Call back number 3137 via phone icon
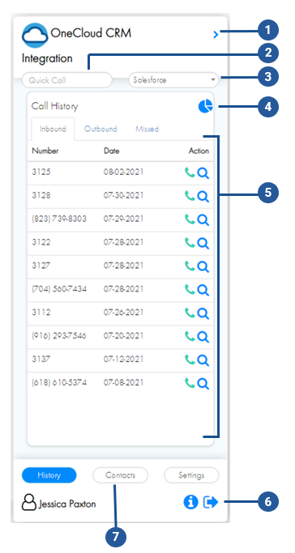 point(190,359)
